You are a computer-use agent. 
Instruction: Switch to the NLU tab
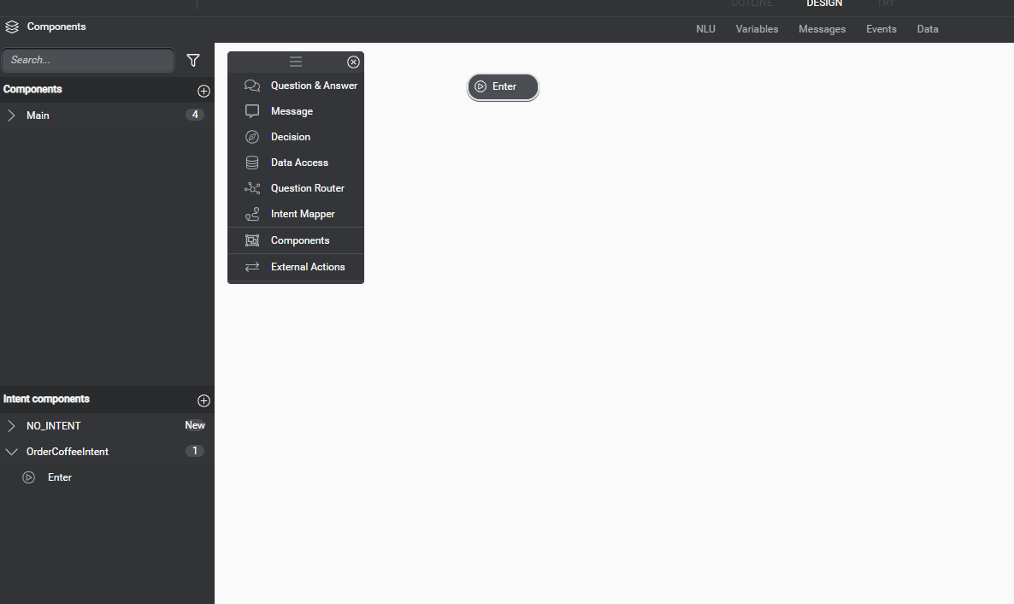tap(705, 29)
